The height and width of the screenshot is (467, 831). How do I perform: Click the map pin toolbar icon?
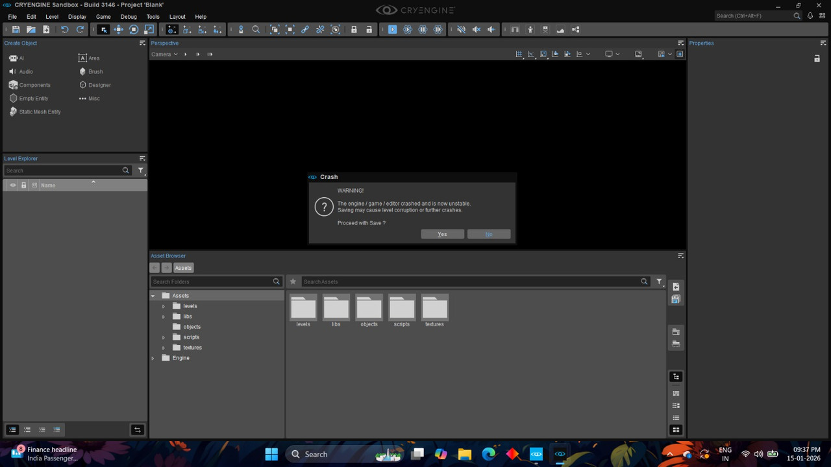coord(241,30)
